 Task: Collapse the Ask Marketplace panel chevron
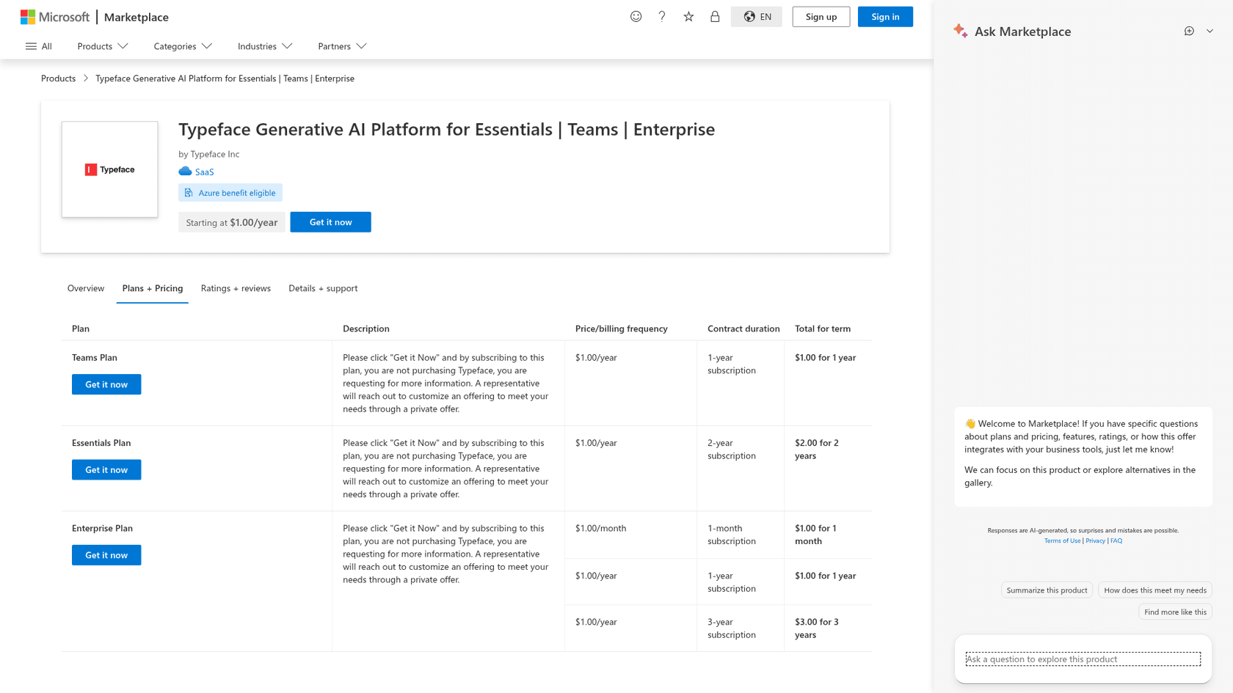point(1210,31)
